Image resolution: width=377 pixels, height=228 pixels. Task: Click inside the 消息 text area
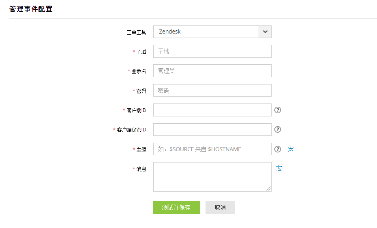(212, 177)
